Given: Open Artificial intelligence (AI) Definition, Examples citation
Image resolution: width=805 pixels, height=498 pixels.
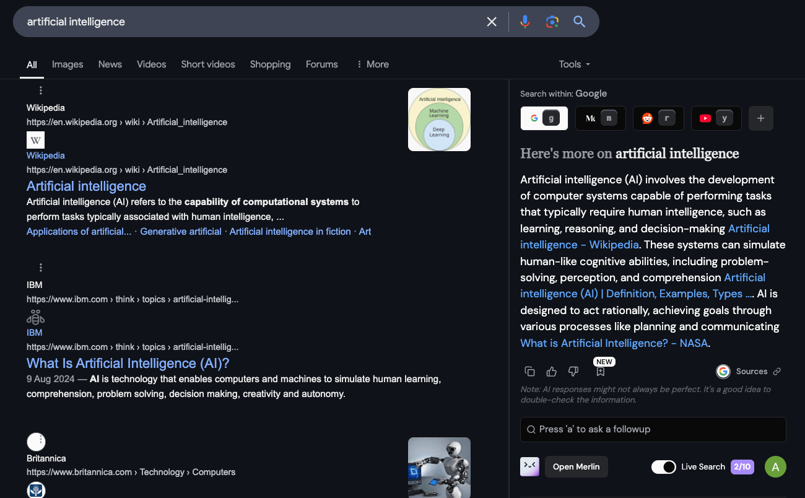Looking at the screenshot, I should click(x=643, y=286).
